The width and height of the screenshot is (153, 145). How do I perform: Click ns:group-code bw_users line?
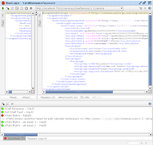coord(103,64)
